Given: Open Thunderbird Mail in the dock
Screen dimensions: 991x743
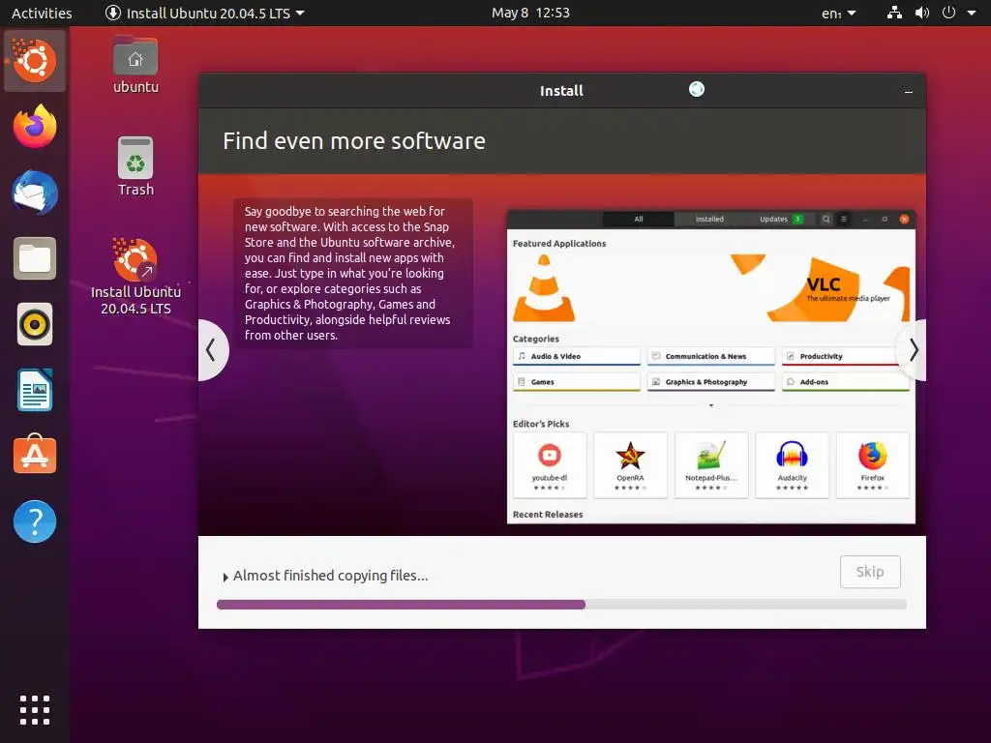Looking at the screenshot, I should point(35,193).
